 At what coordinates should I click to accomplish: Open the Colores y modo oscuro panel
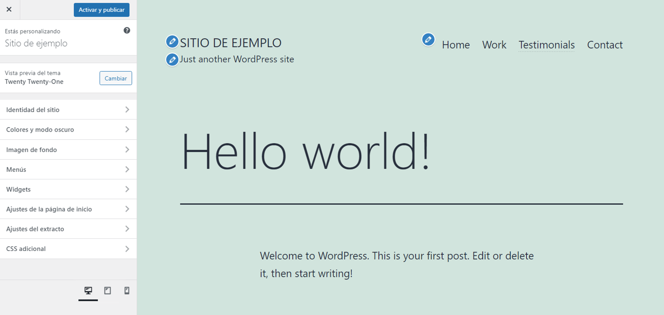(68, 130)
